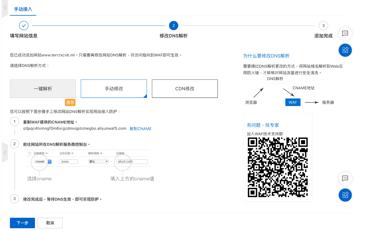Screen dimensions: 378x231
Task: Click the completed checkmark step icon
Action: click(x=24, y=26)
